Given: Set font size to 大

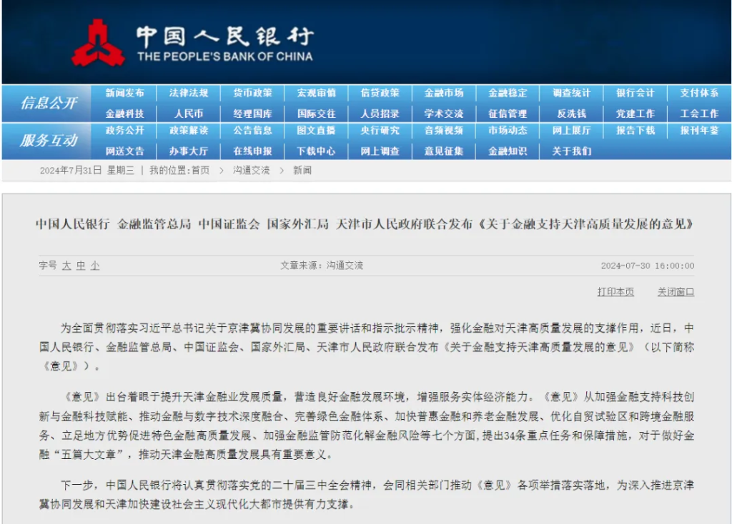Looking at the screenshot, I should click(66, 266).
